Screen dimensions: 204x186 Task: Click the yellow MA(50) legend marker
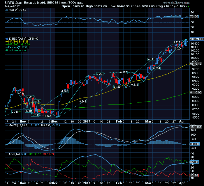[x=7, y=41]
